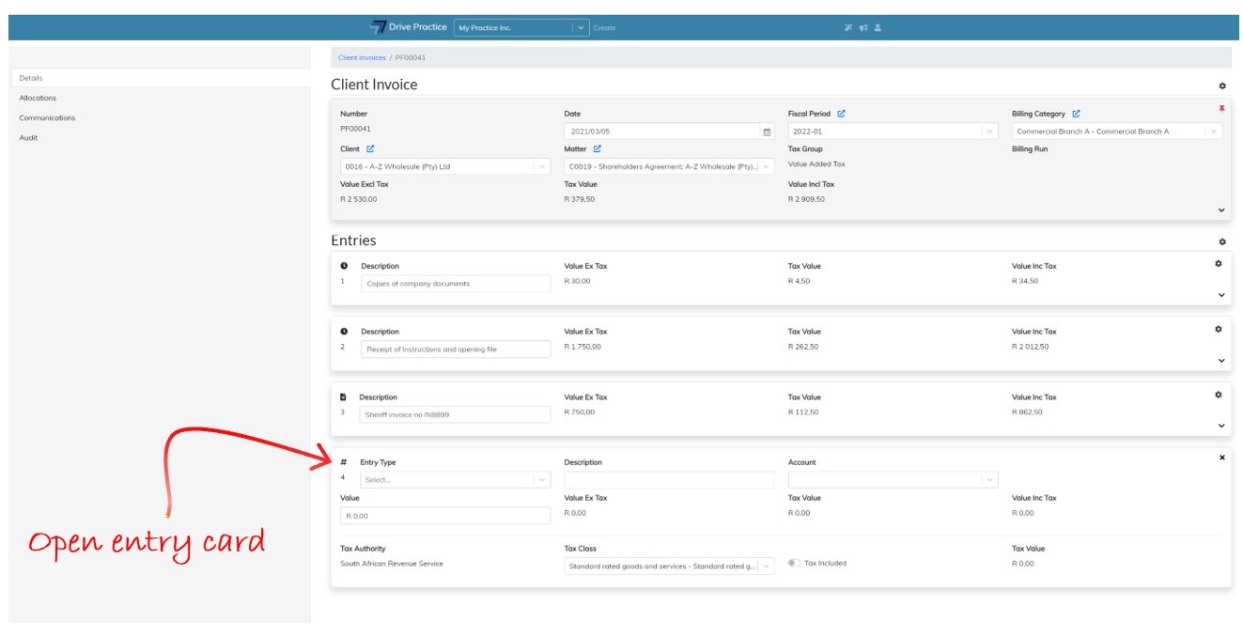
Task: Open the My Practice Inc. selector
Action: (x=521, y=28)
